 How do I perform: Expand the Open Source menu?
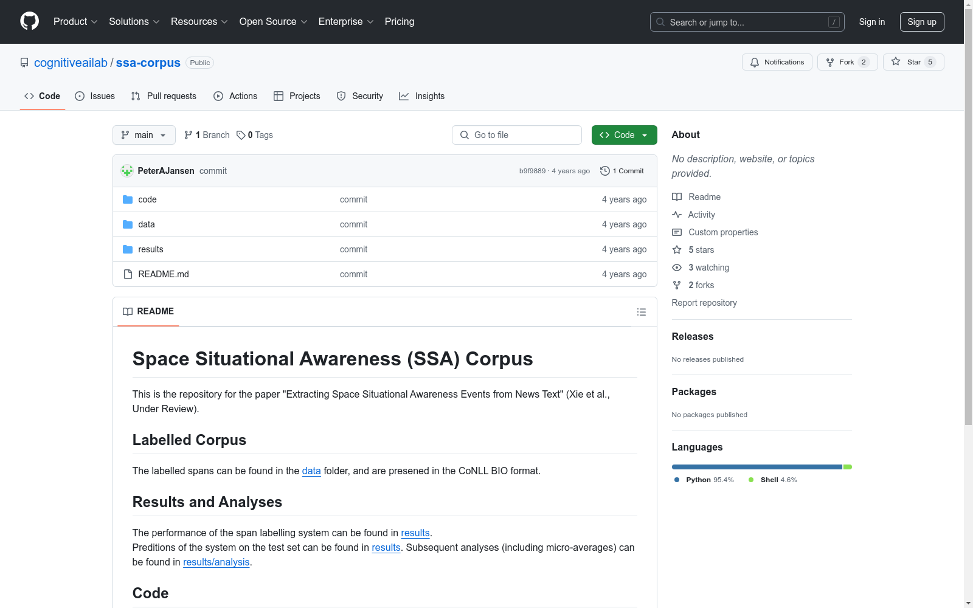[274, 22]
